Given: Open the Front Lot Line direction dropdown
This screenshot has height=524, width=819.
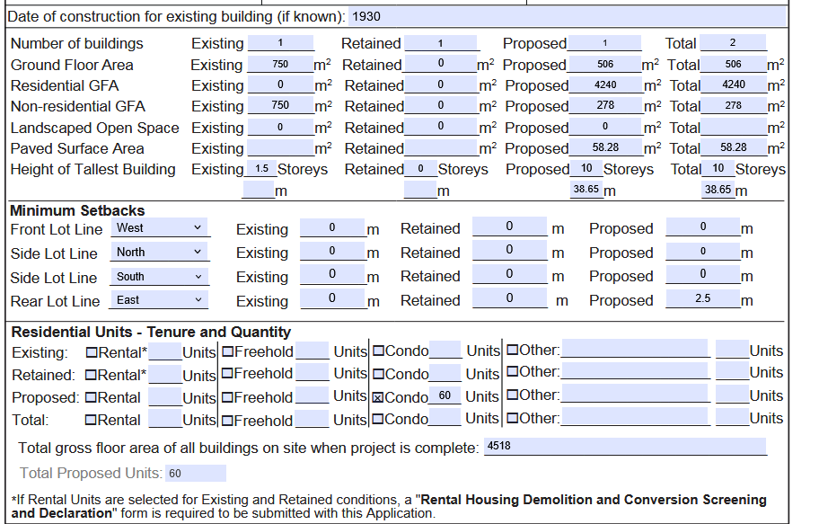Looking at the screenshot, I should pyautogui.click(x=160, y=228).
